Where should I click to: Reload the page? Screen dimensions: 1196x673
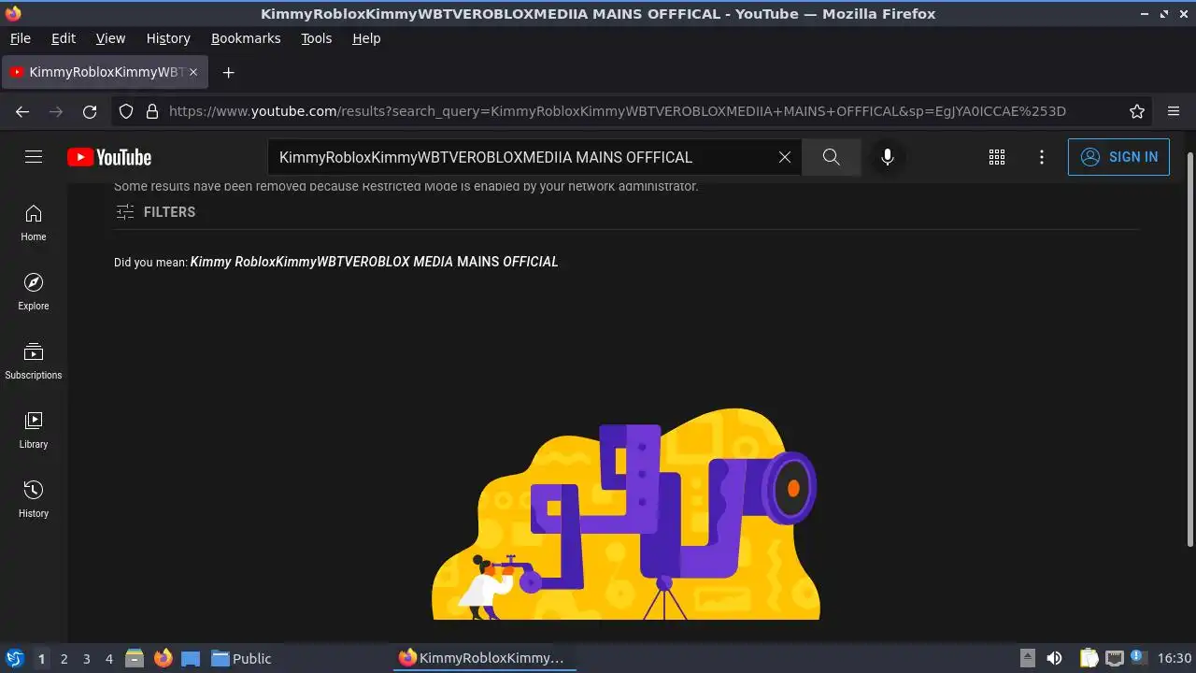[90, 111]
